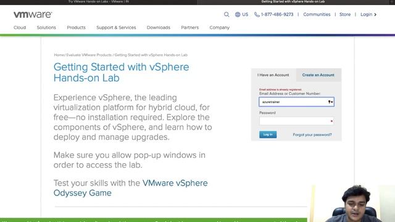395x222 pixels.
Task: Click Evaluate VMware Products breadcrumb
Action: [x=89, y=55]
